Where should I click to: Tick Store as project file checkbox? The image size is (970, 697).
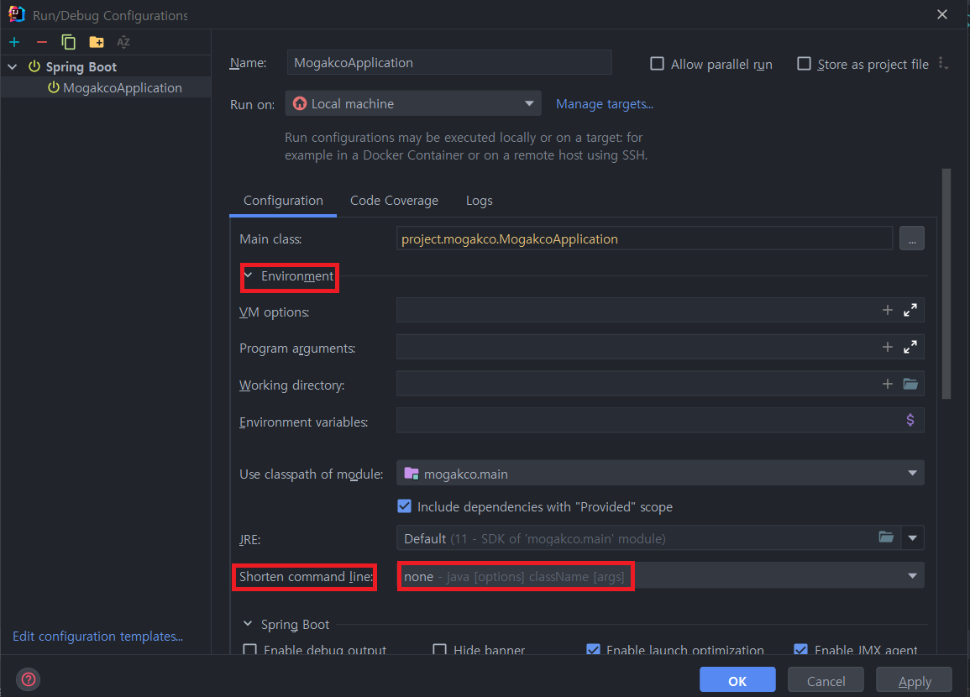pyautogui.click(x=804, y=64)
